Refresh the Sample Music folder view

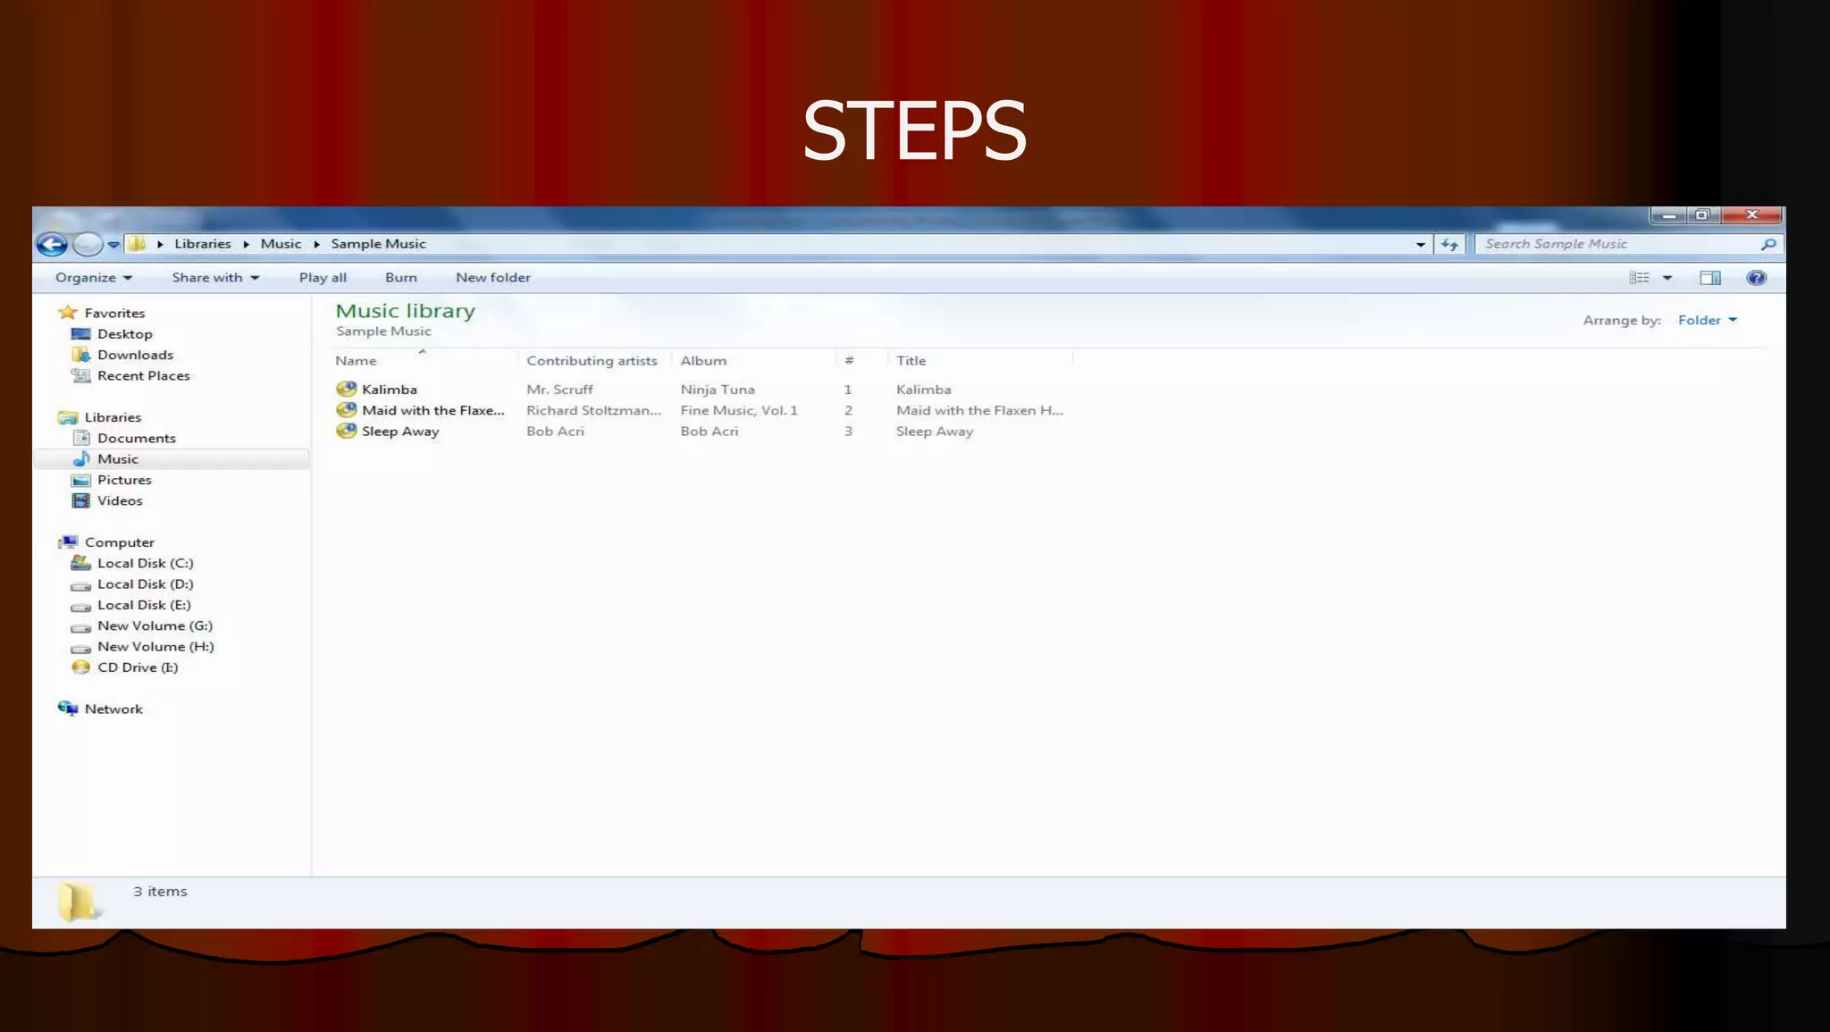pyautogui.click(x=1448, y=244)
